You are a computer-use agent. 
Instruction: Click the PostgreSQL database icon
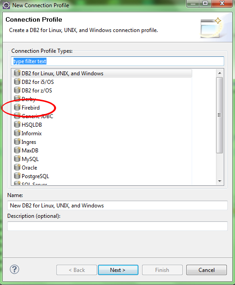click(x=17, y=176)
